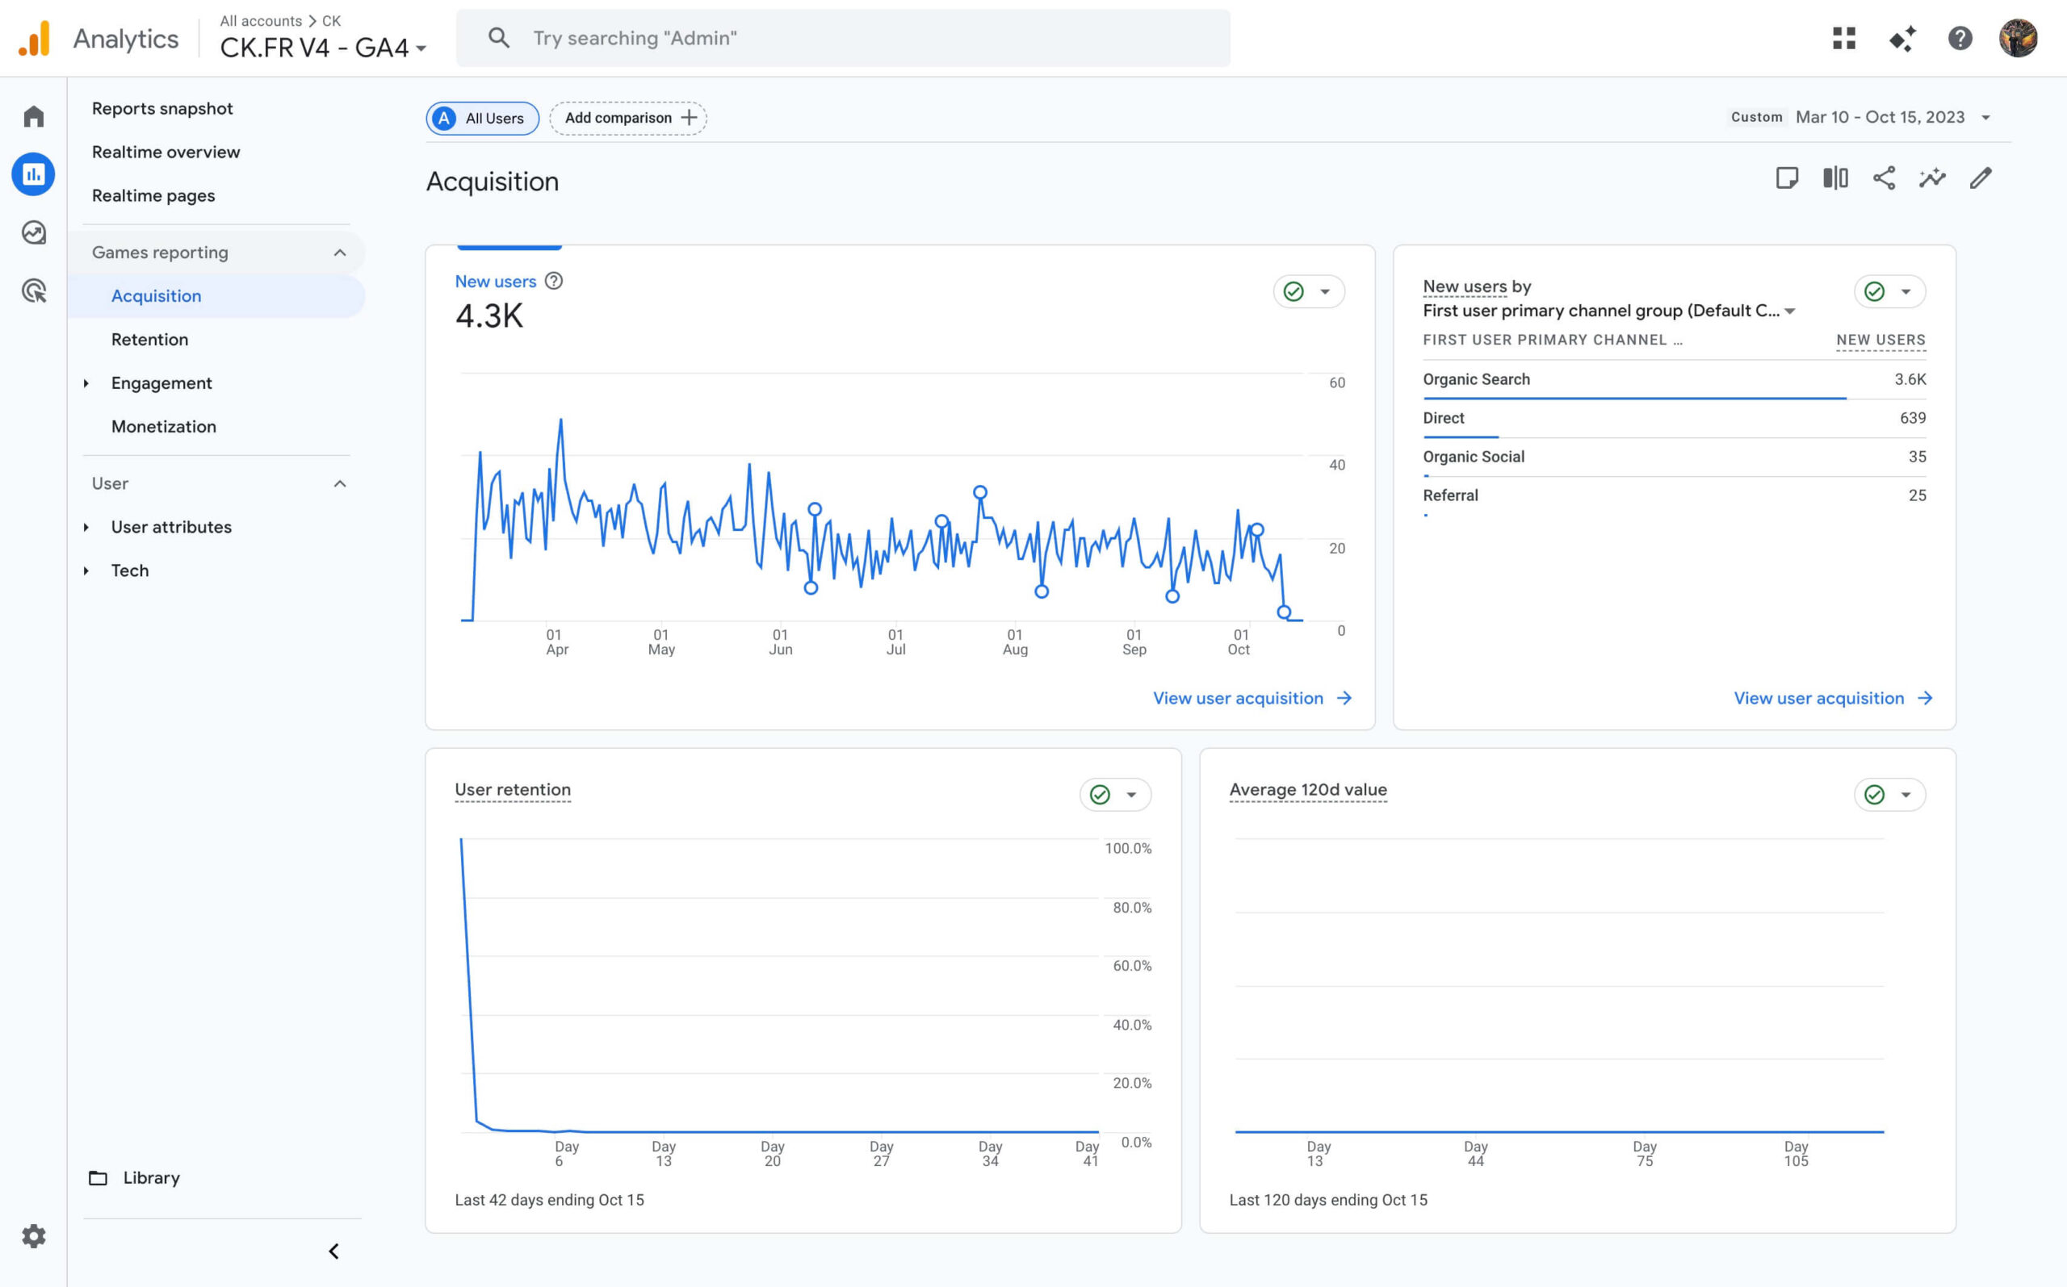Select Realtime overview in the navigation

click(x=166, y=153)
